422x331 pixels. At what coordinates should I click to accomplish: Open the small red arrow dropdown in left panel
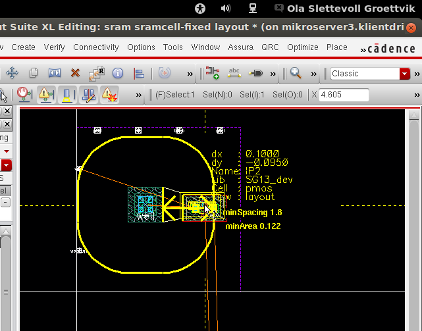pyautogui.click(x=7, y=151)
